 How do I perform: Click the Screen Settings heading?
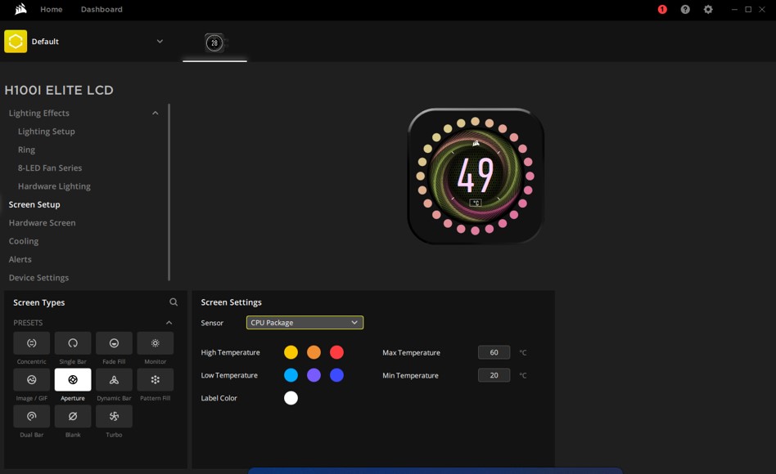pos(231,302)
